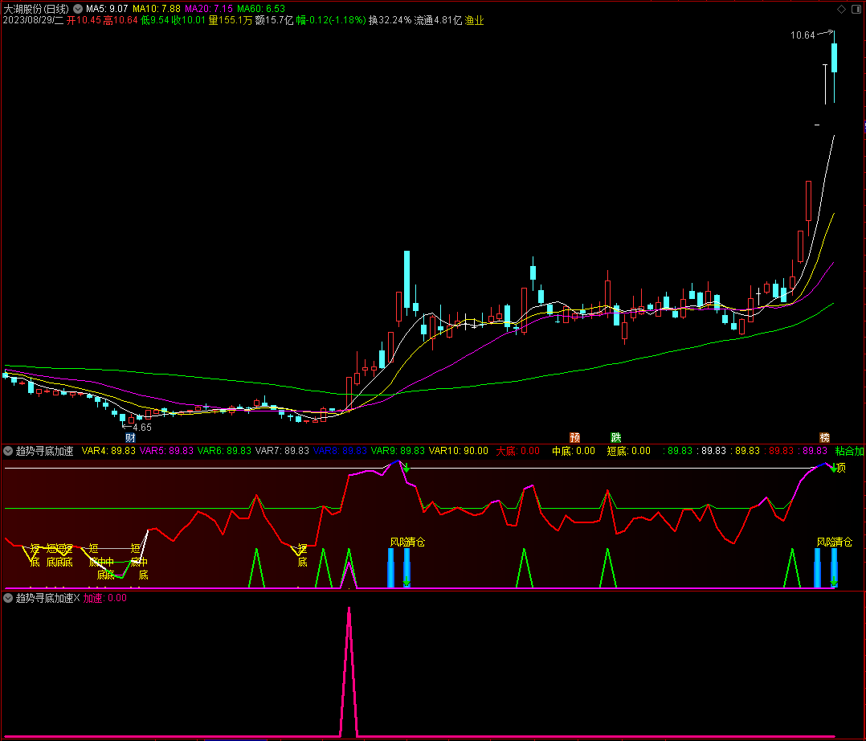Select the MA60: 6.53 label

[261, 9]
